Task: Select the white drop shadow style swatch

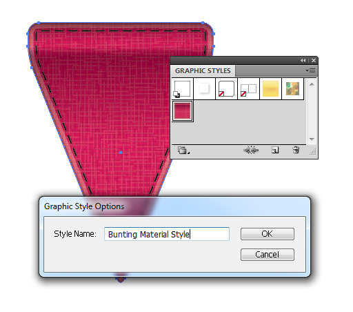Action: (x=204, y=89)
